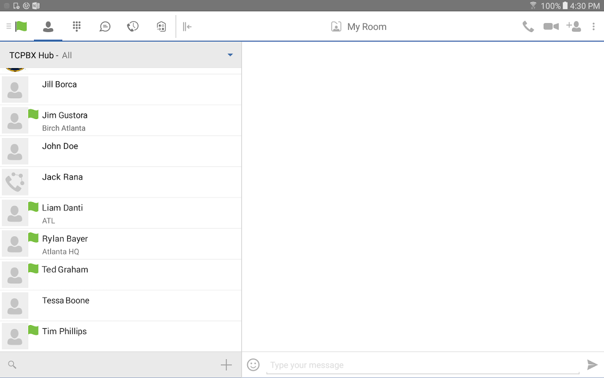Check the Wi-Fi status icon
604x378 pixels.
click(x=533, y=6)
